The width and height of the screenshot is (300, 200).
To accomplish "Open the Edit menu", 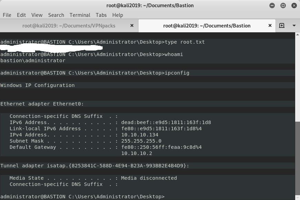I will (21, 15).
